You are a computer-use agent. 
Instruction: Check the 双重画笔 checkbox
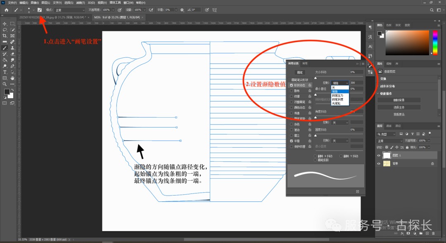click(x=291, y=102)
